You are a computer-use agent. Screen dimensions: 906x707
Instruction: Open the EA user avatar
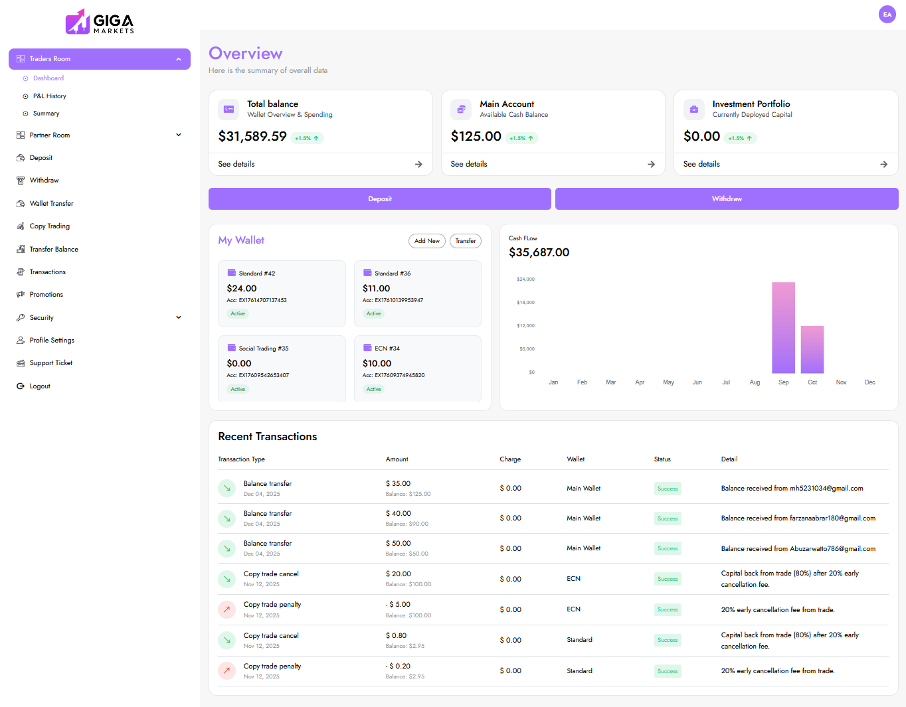click(887, 15)
